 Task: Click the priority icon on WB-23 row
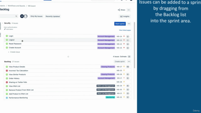[x=124, y=40]
